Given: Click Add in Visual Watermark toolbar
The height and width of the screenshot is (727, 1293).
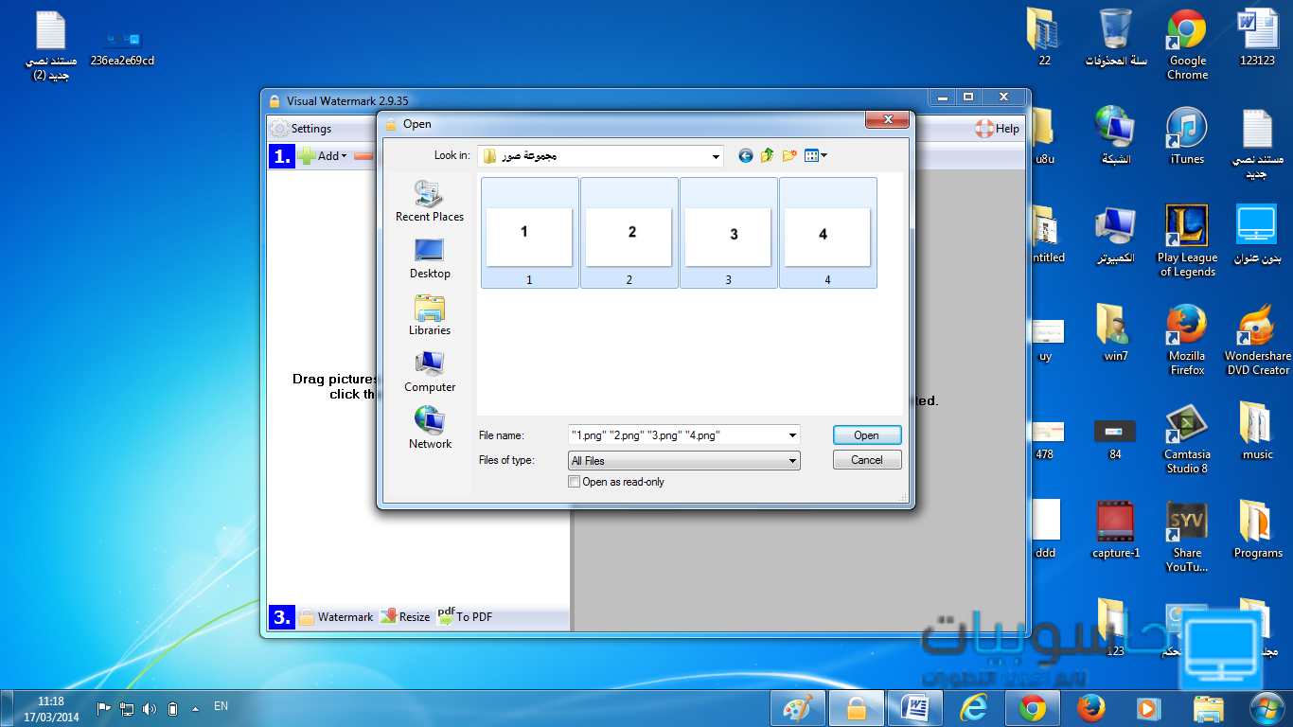Looking at the screenshot, I should 323,156.
